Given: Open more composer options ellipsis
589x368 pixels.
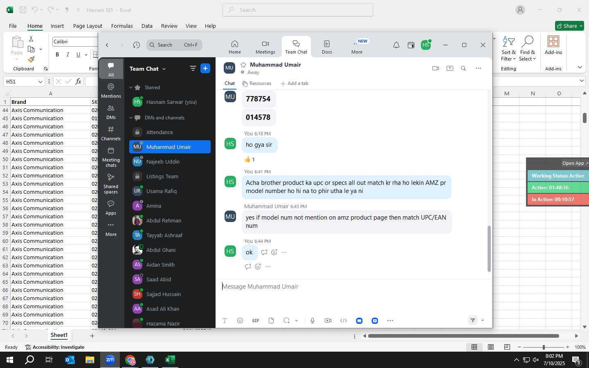Looking at the screenshot, I should [390, 321].
